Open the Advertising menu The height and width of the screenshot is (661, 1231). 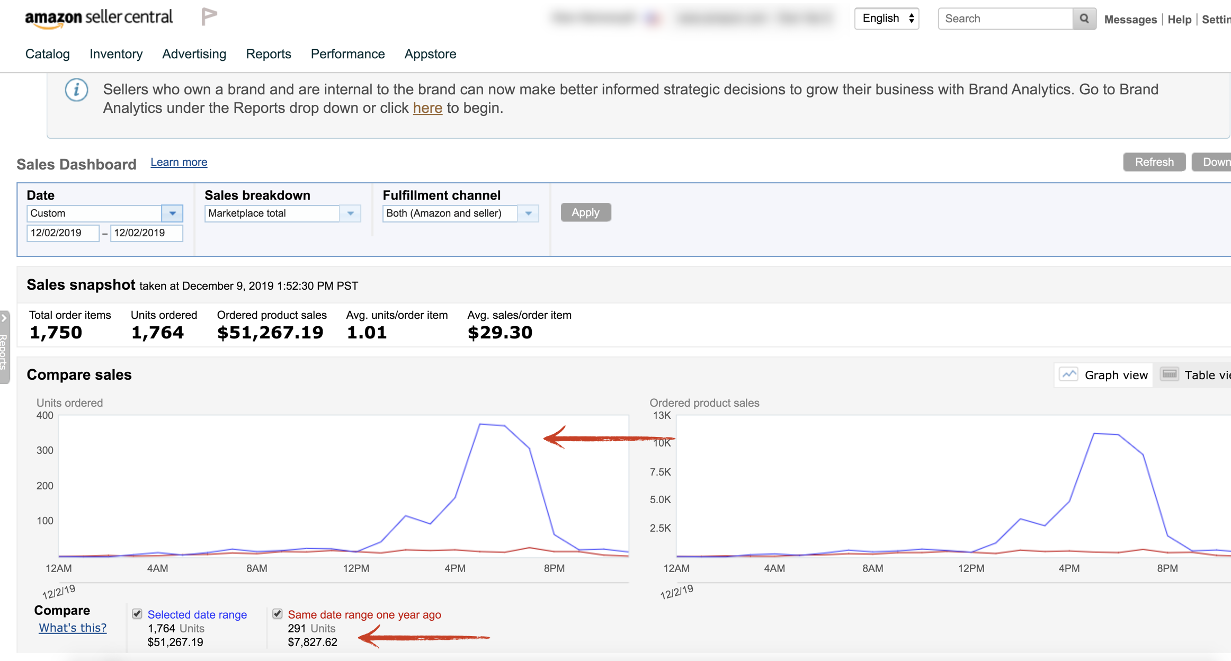click(x=194, y=54)
